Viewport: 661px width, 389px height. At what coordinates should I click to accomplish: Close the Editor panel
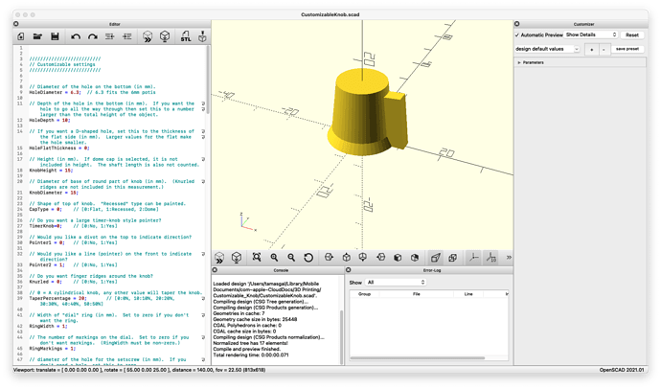tap(16, 24)
